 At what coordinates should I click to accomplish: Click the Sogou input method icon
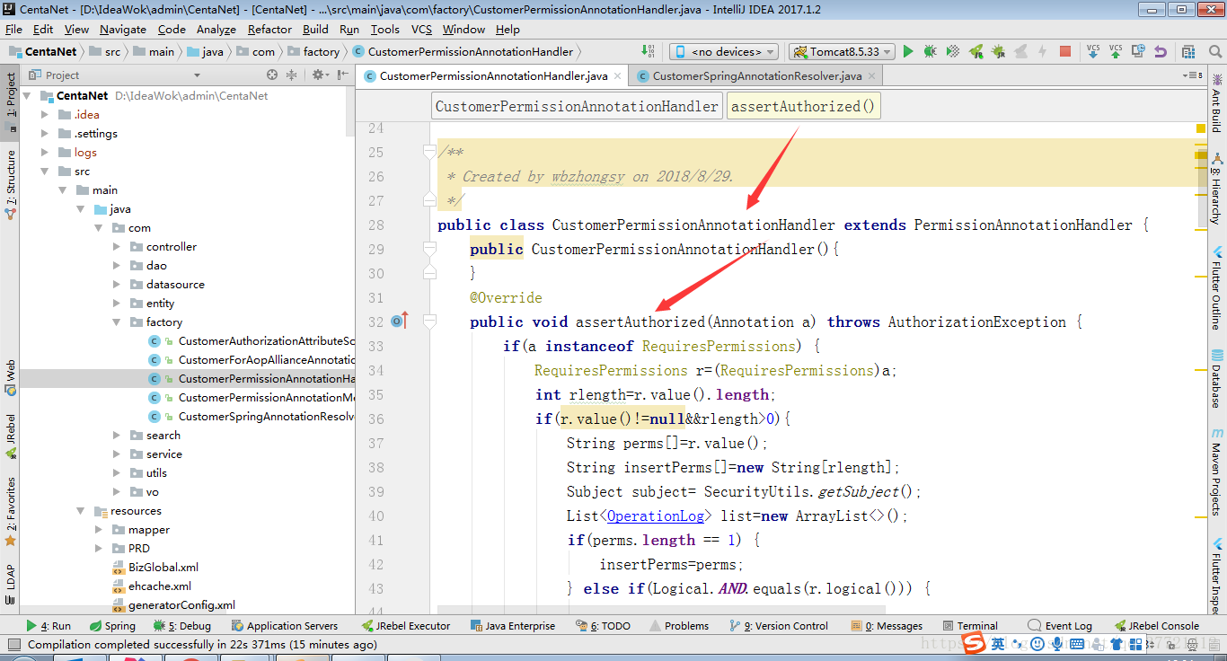pos(975,643)
